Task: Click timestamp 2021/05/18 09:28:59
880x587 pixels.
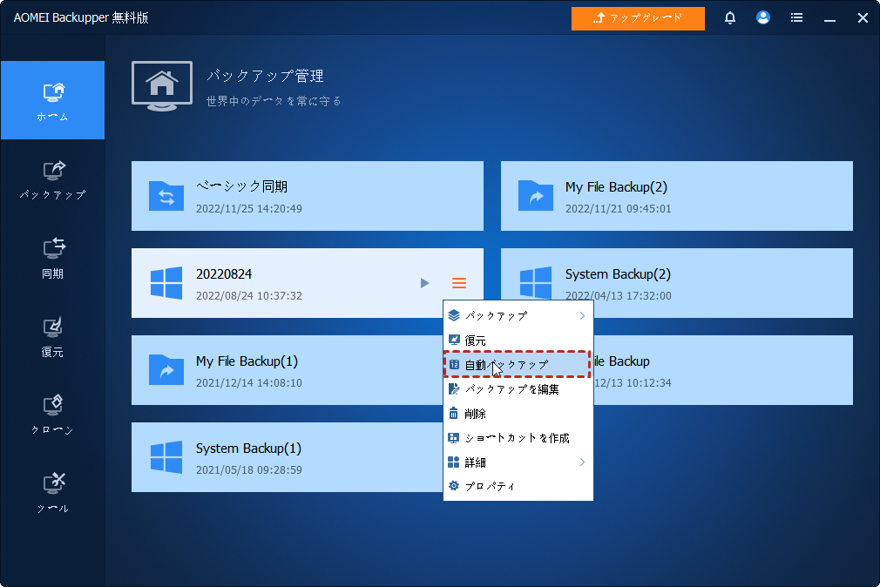Action: (248, 469)
